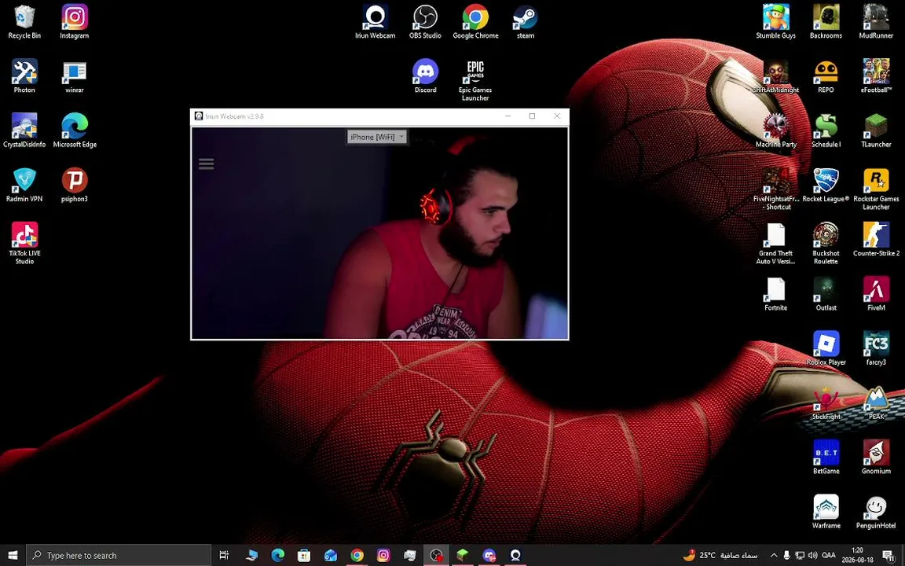
Task: Select the Outlast desktop shortcut
Action: 826,293
